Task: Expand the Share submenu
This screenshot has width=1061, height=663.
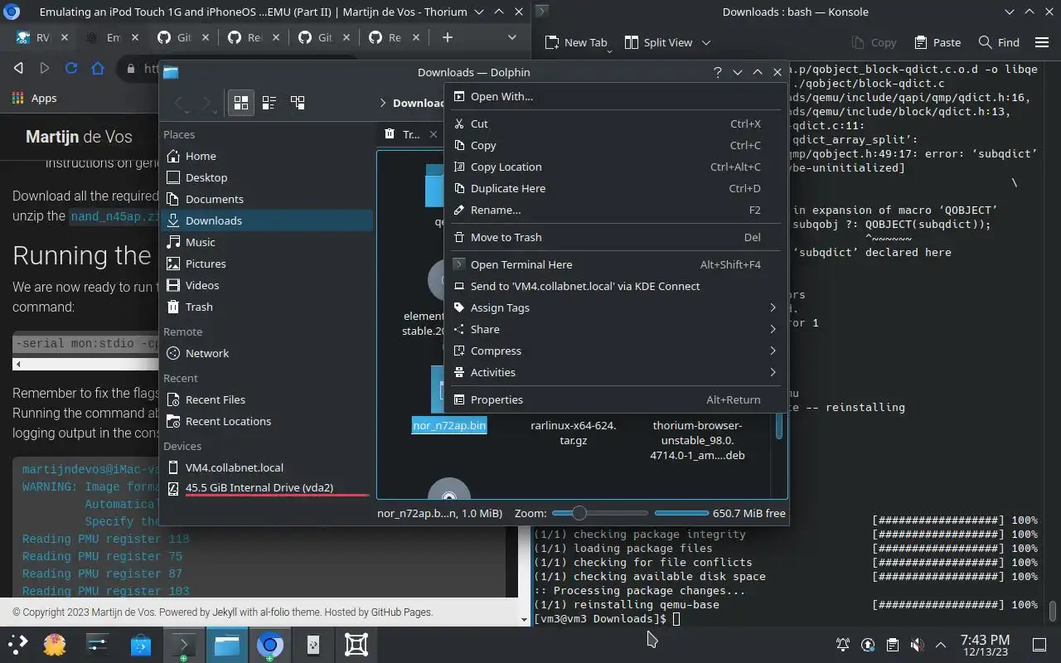Action: pyautogui.click(x=615, y=329)
